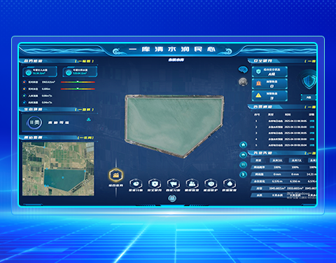The image size is (336, 263).
Task: Click the blue brain icon beside map
Action: coord(243,69)
